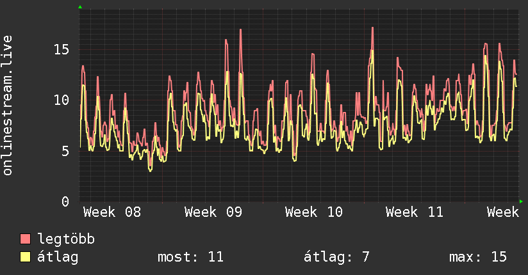
Task: Click the 'max: 15' statistic value
Action: click(478, 257)
